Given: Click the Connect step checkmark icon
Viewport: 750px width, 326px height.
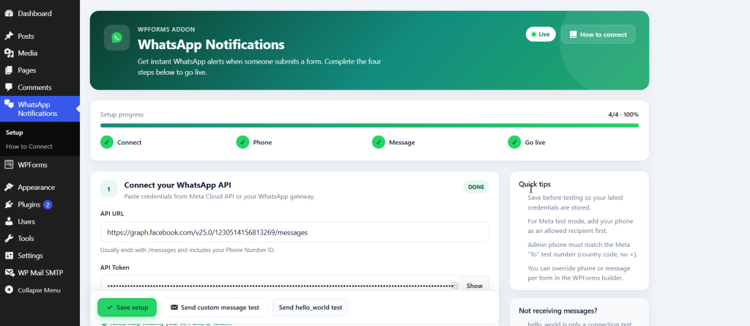Looking at the screenshot, I should click(107, 142).
